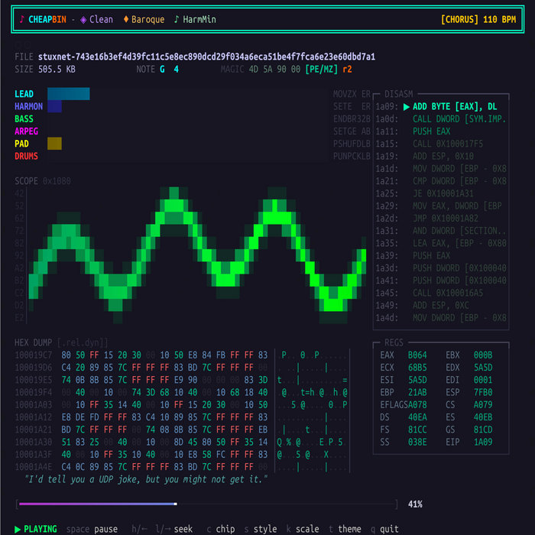Click the orange r2 label

click(347, 70)
